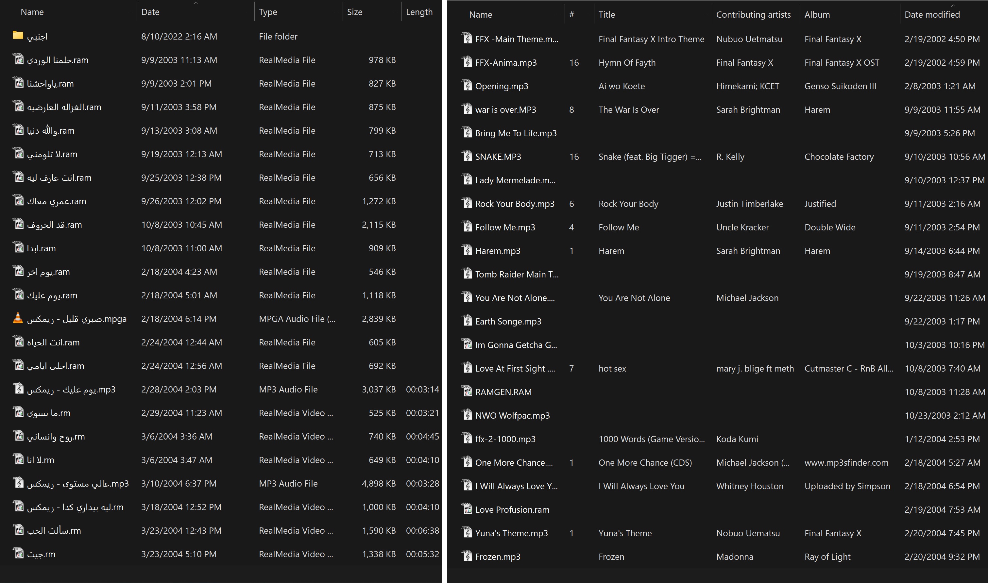Select the Earth Songe.mp3 file icon

467,321
